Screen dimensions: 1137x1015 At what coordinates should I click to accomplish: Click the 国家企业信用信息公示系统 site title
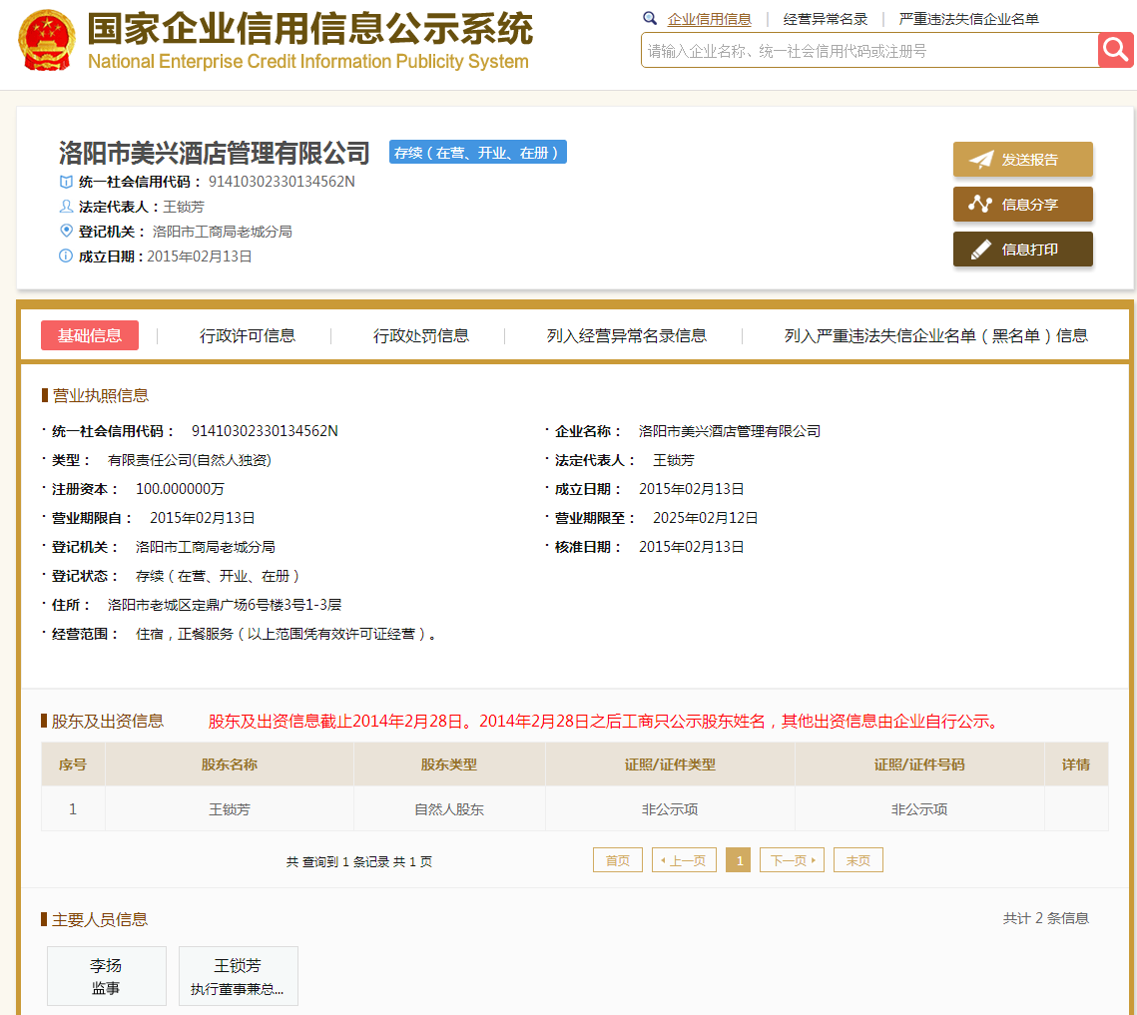310,29
